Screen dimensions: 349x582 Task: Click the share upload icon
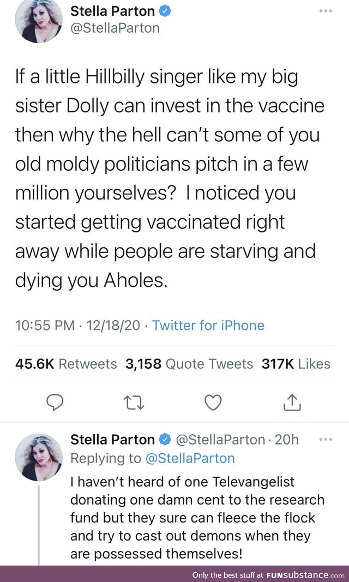(292, 403)
